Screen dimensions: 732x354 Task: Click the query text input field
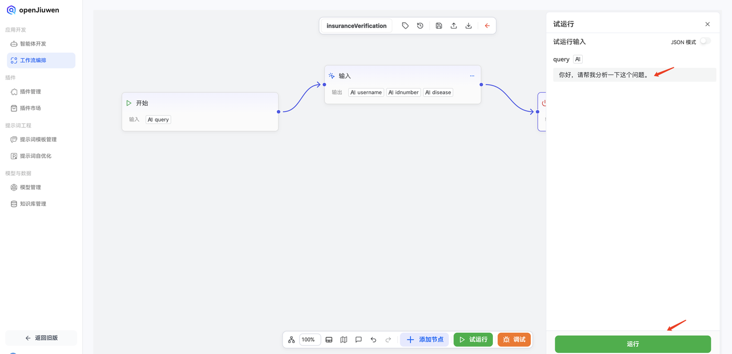click(635, 75)
